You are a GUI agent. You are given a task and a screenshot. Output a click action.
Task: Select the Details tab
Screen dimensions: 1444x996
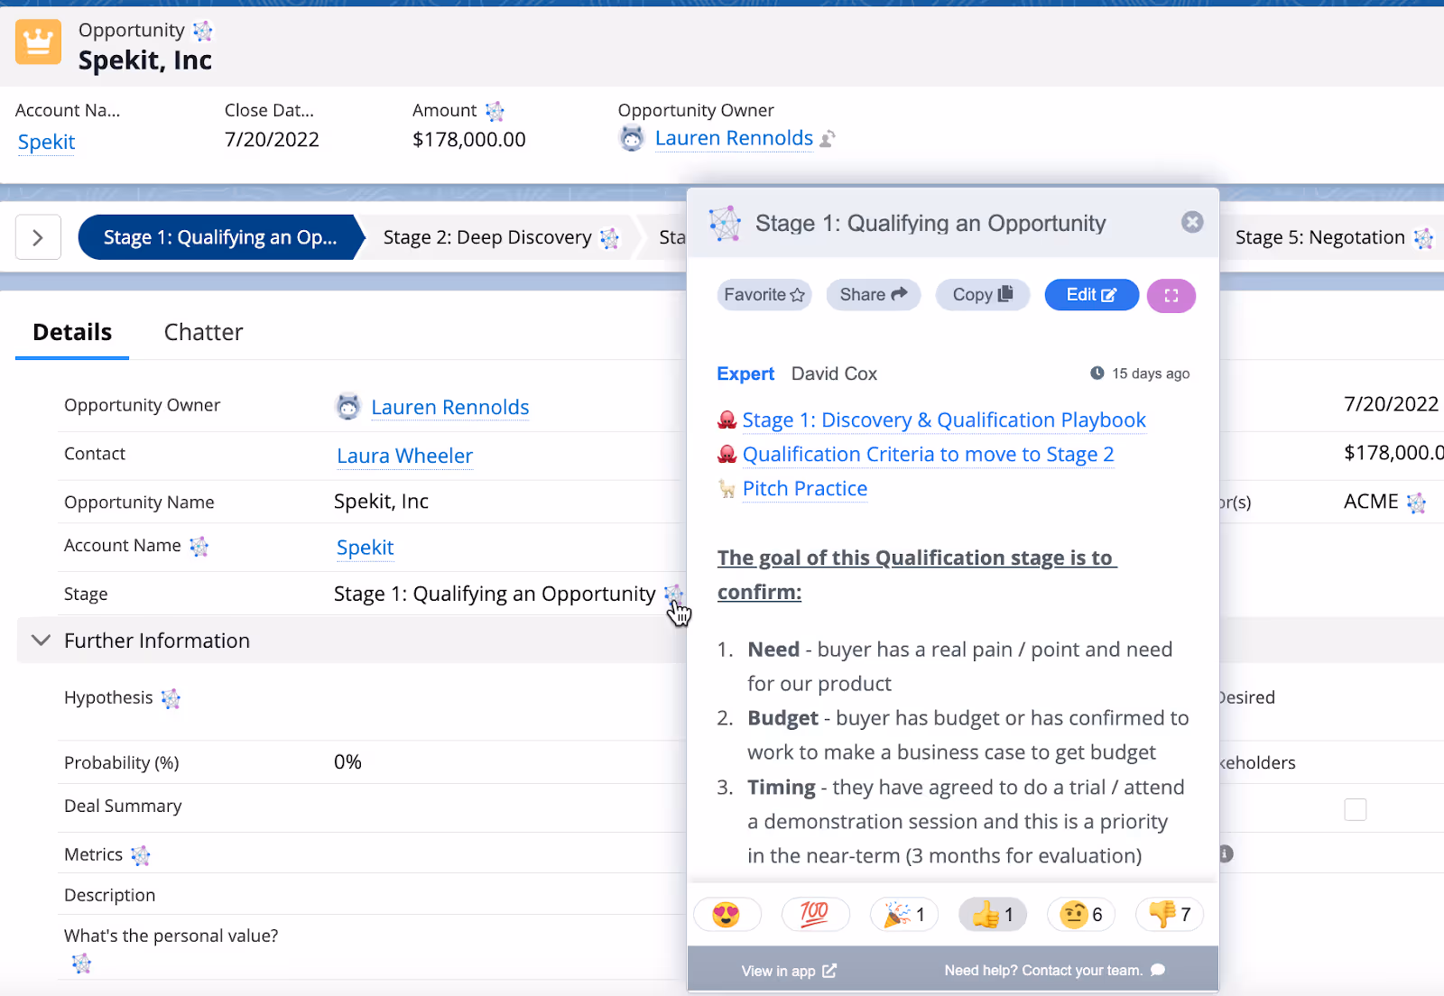72,332
